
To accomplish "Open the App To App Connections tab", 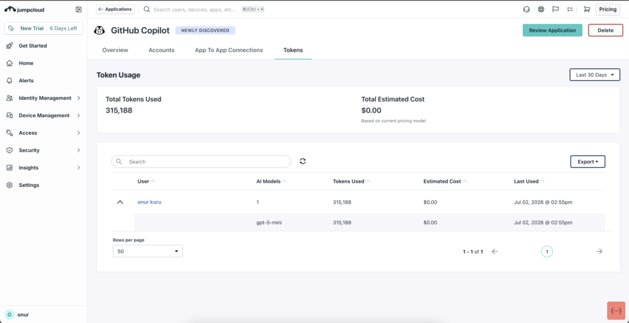I will [x=229, y=50].
